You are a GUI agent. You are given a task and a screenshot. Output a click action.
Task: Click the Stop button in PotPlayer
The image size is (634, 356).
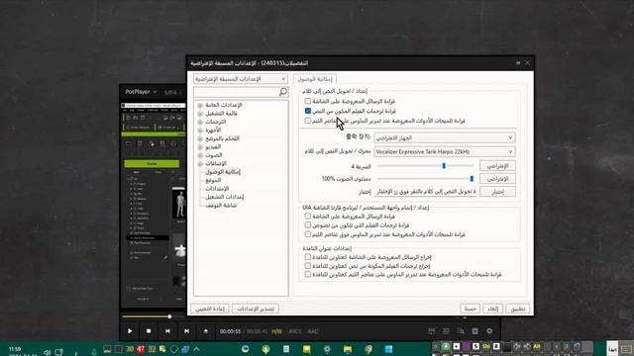149,331
